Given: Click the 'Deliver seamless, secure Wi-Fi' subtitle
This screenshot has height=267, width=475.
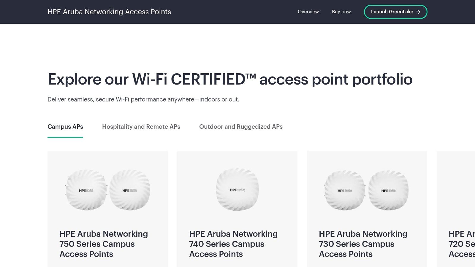Looking at the screenshot, I should 143,99.
